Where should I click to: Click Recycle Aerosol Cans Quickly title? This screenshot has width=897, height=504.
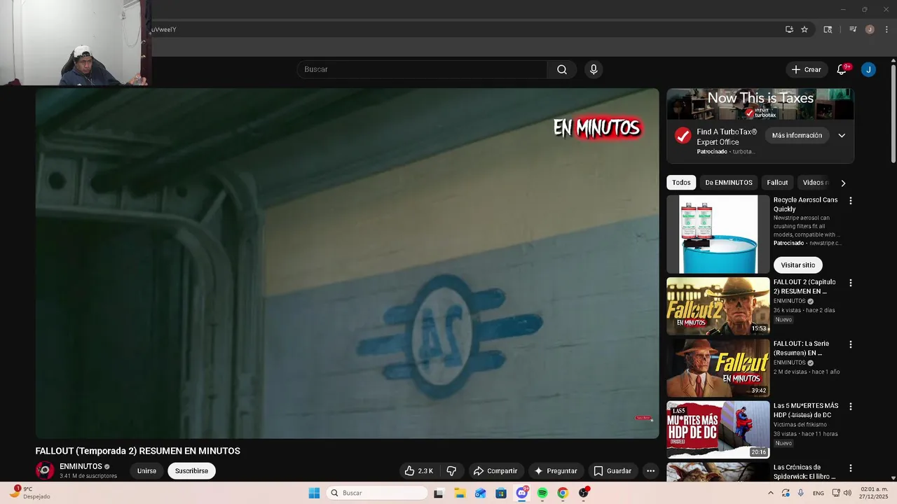(806, 204)
